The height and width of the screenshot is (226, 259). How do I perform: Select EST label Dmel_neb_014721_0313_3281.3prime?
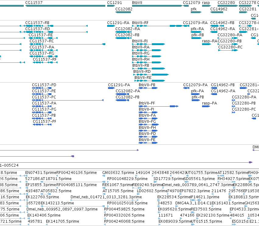point(106,197)
